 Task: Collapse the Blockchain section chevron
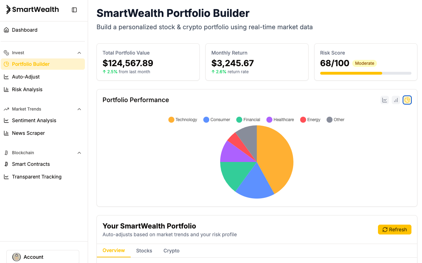tap(79, 153)
